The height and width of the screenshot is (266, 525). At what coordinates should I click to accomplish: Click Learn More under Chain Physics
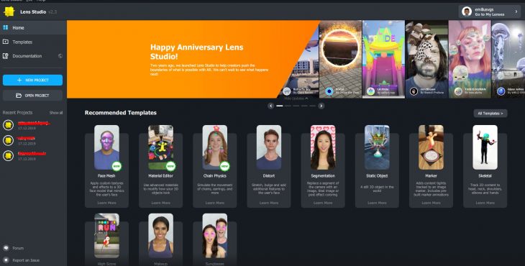pos(215,203)
